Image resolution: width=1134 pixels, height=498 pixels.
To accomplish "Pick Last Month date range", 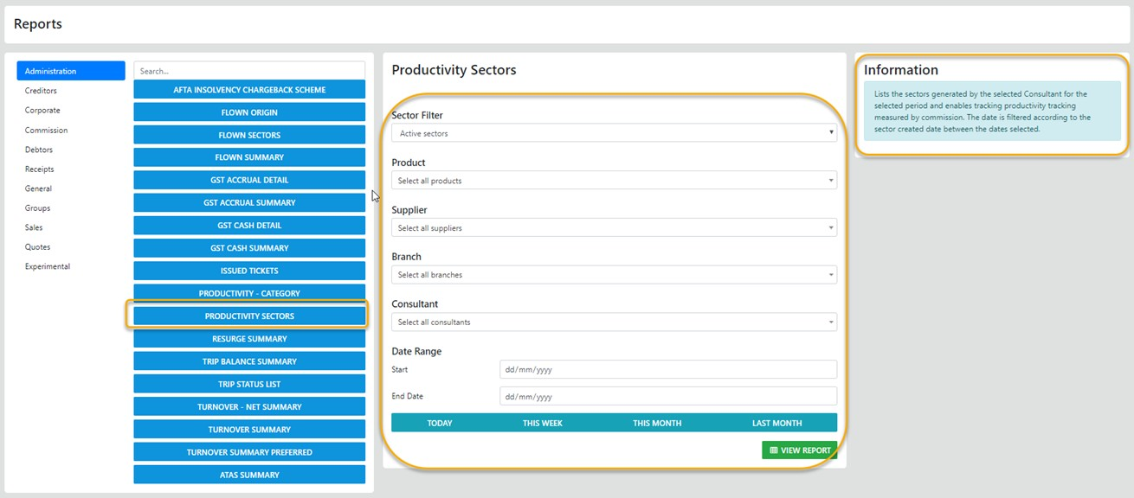I will pyautogui.click(x=776, y=423).
